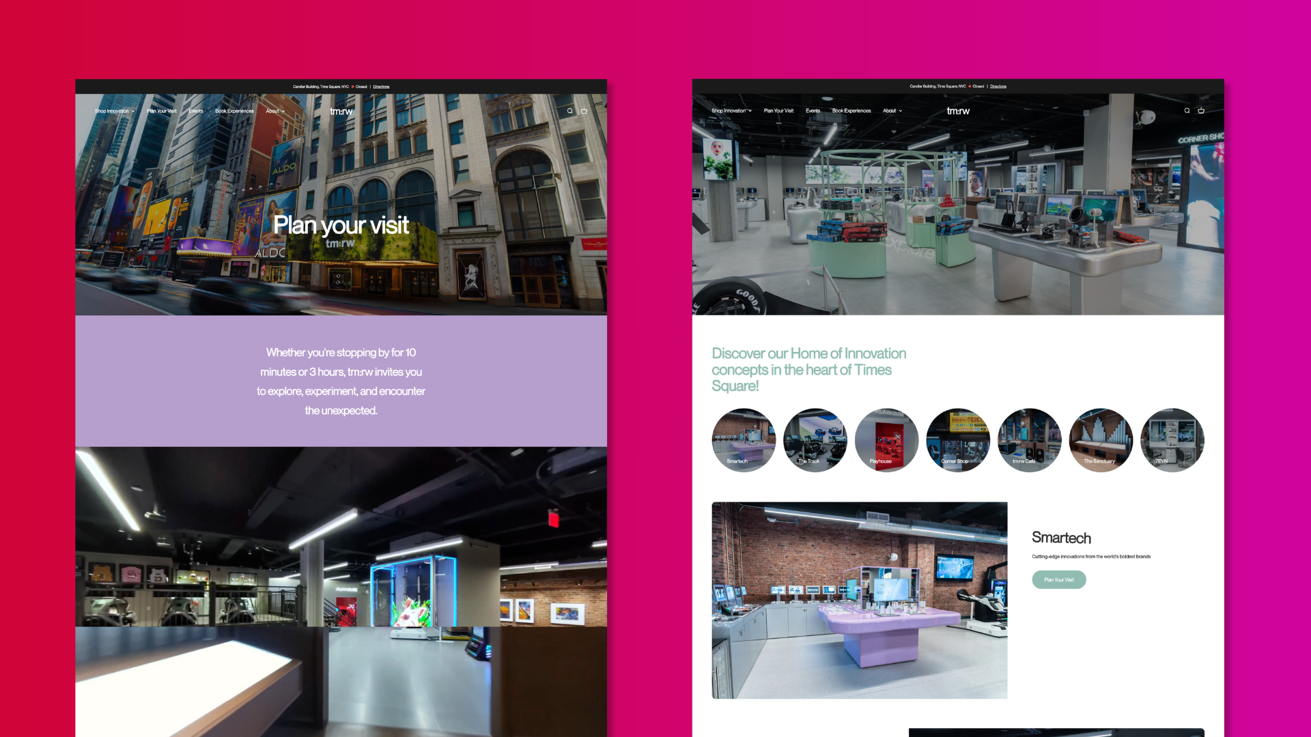Open Book Experiences on left page nav

click(234, 111)
